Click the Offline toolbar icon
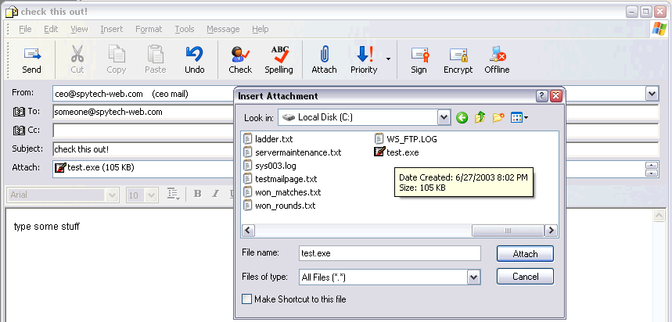Image resolution: width=672 pixels, height=322 pixels. pyautogui.click(x=497, y=59)
